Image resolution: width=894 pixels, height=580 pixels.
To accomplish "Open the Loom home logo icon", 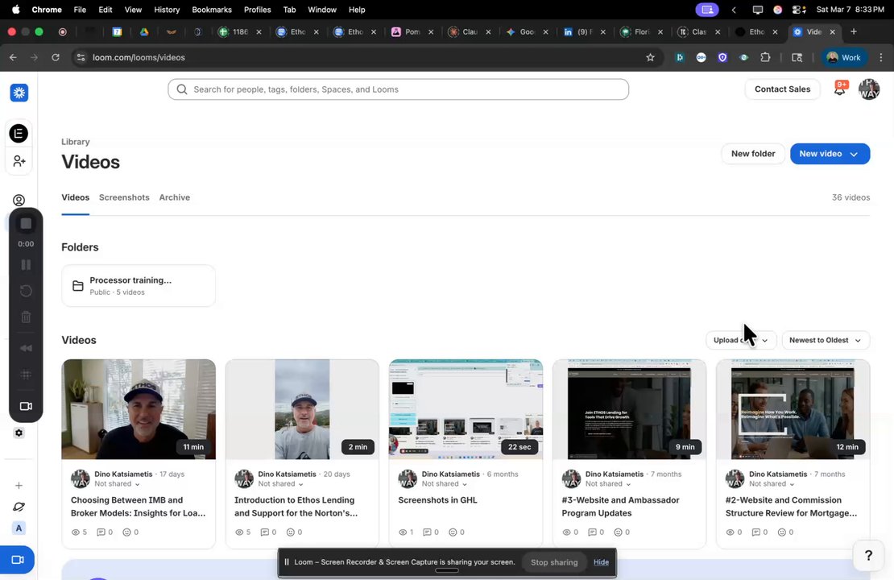I will tap(19, 93).
